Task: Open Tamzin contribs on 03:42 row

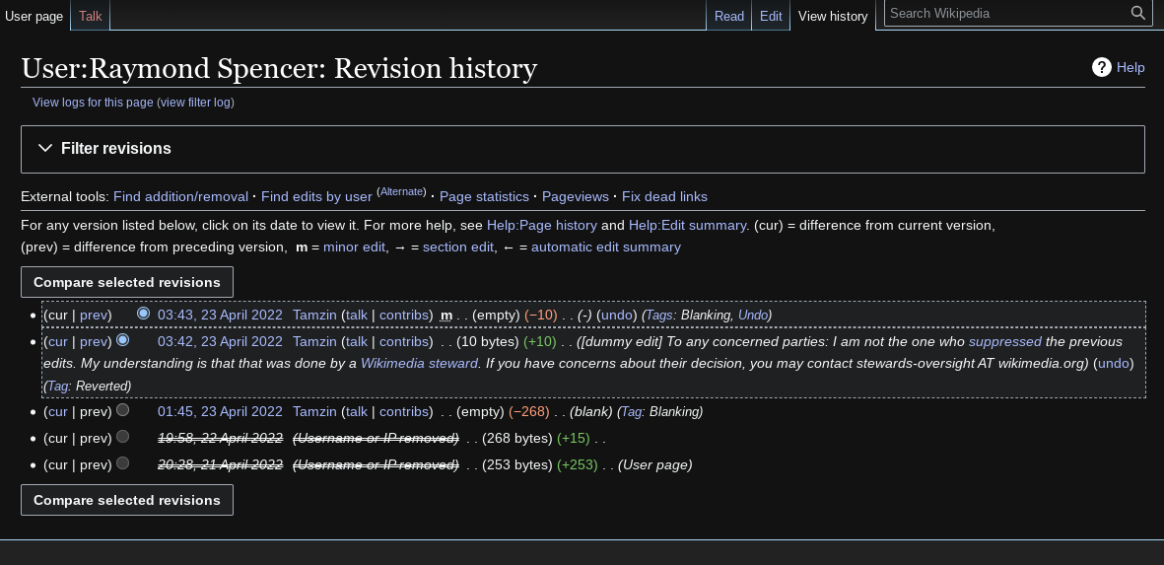Action: 403,341
